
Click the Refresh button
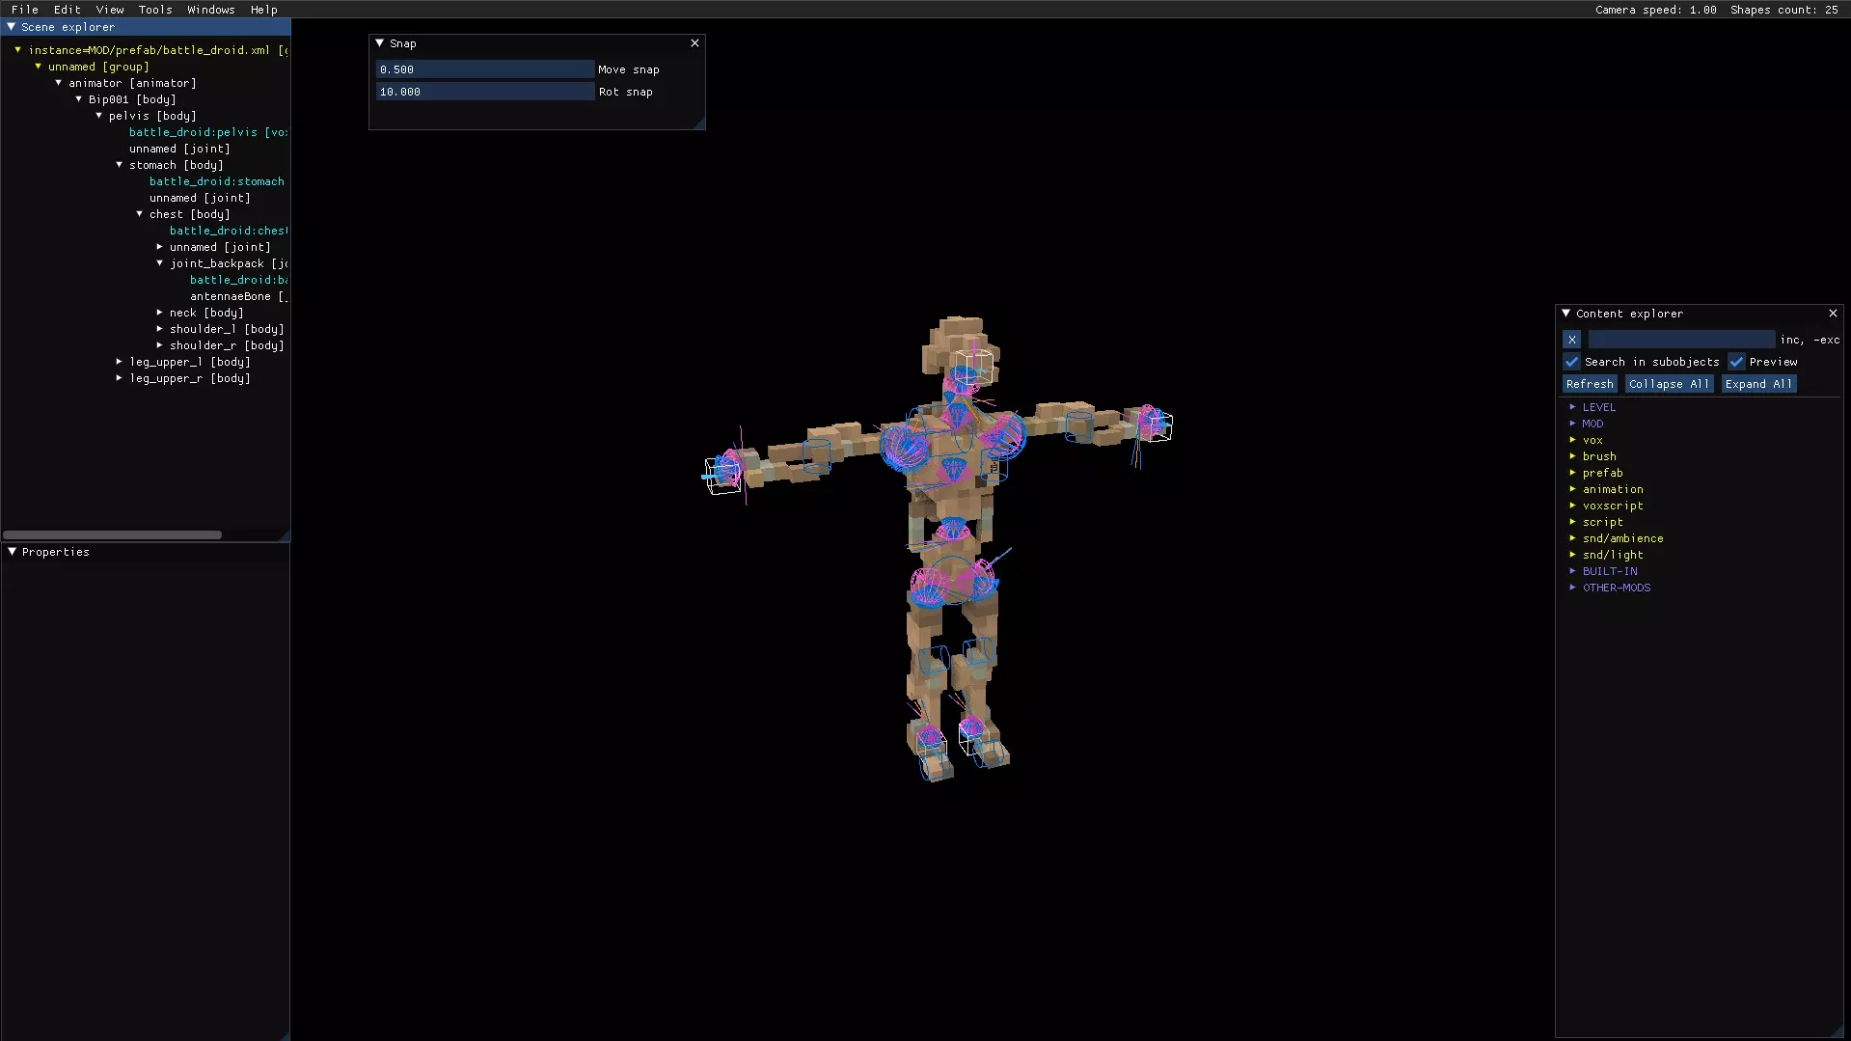(1590, 384)
